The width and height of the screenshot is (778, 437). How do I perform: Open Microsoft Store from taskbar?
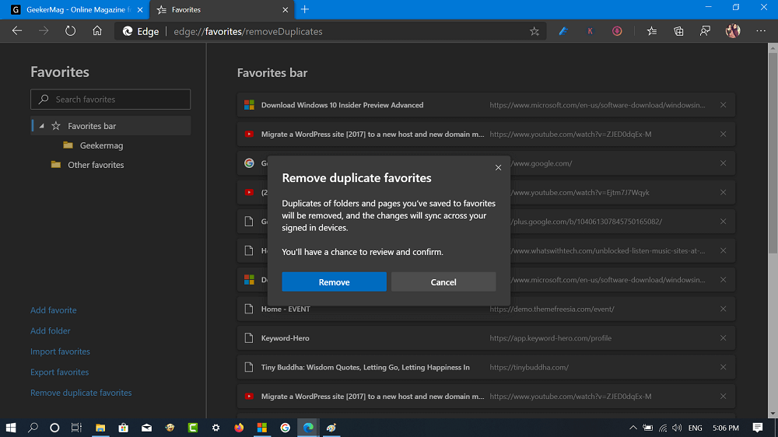pyautogui.click(x=123, y=428)
